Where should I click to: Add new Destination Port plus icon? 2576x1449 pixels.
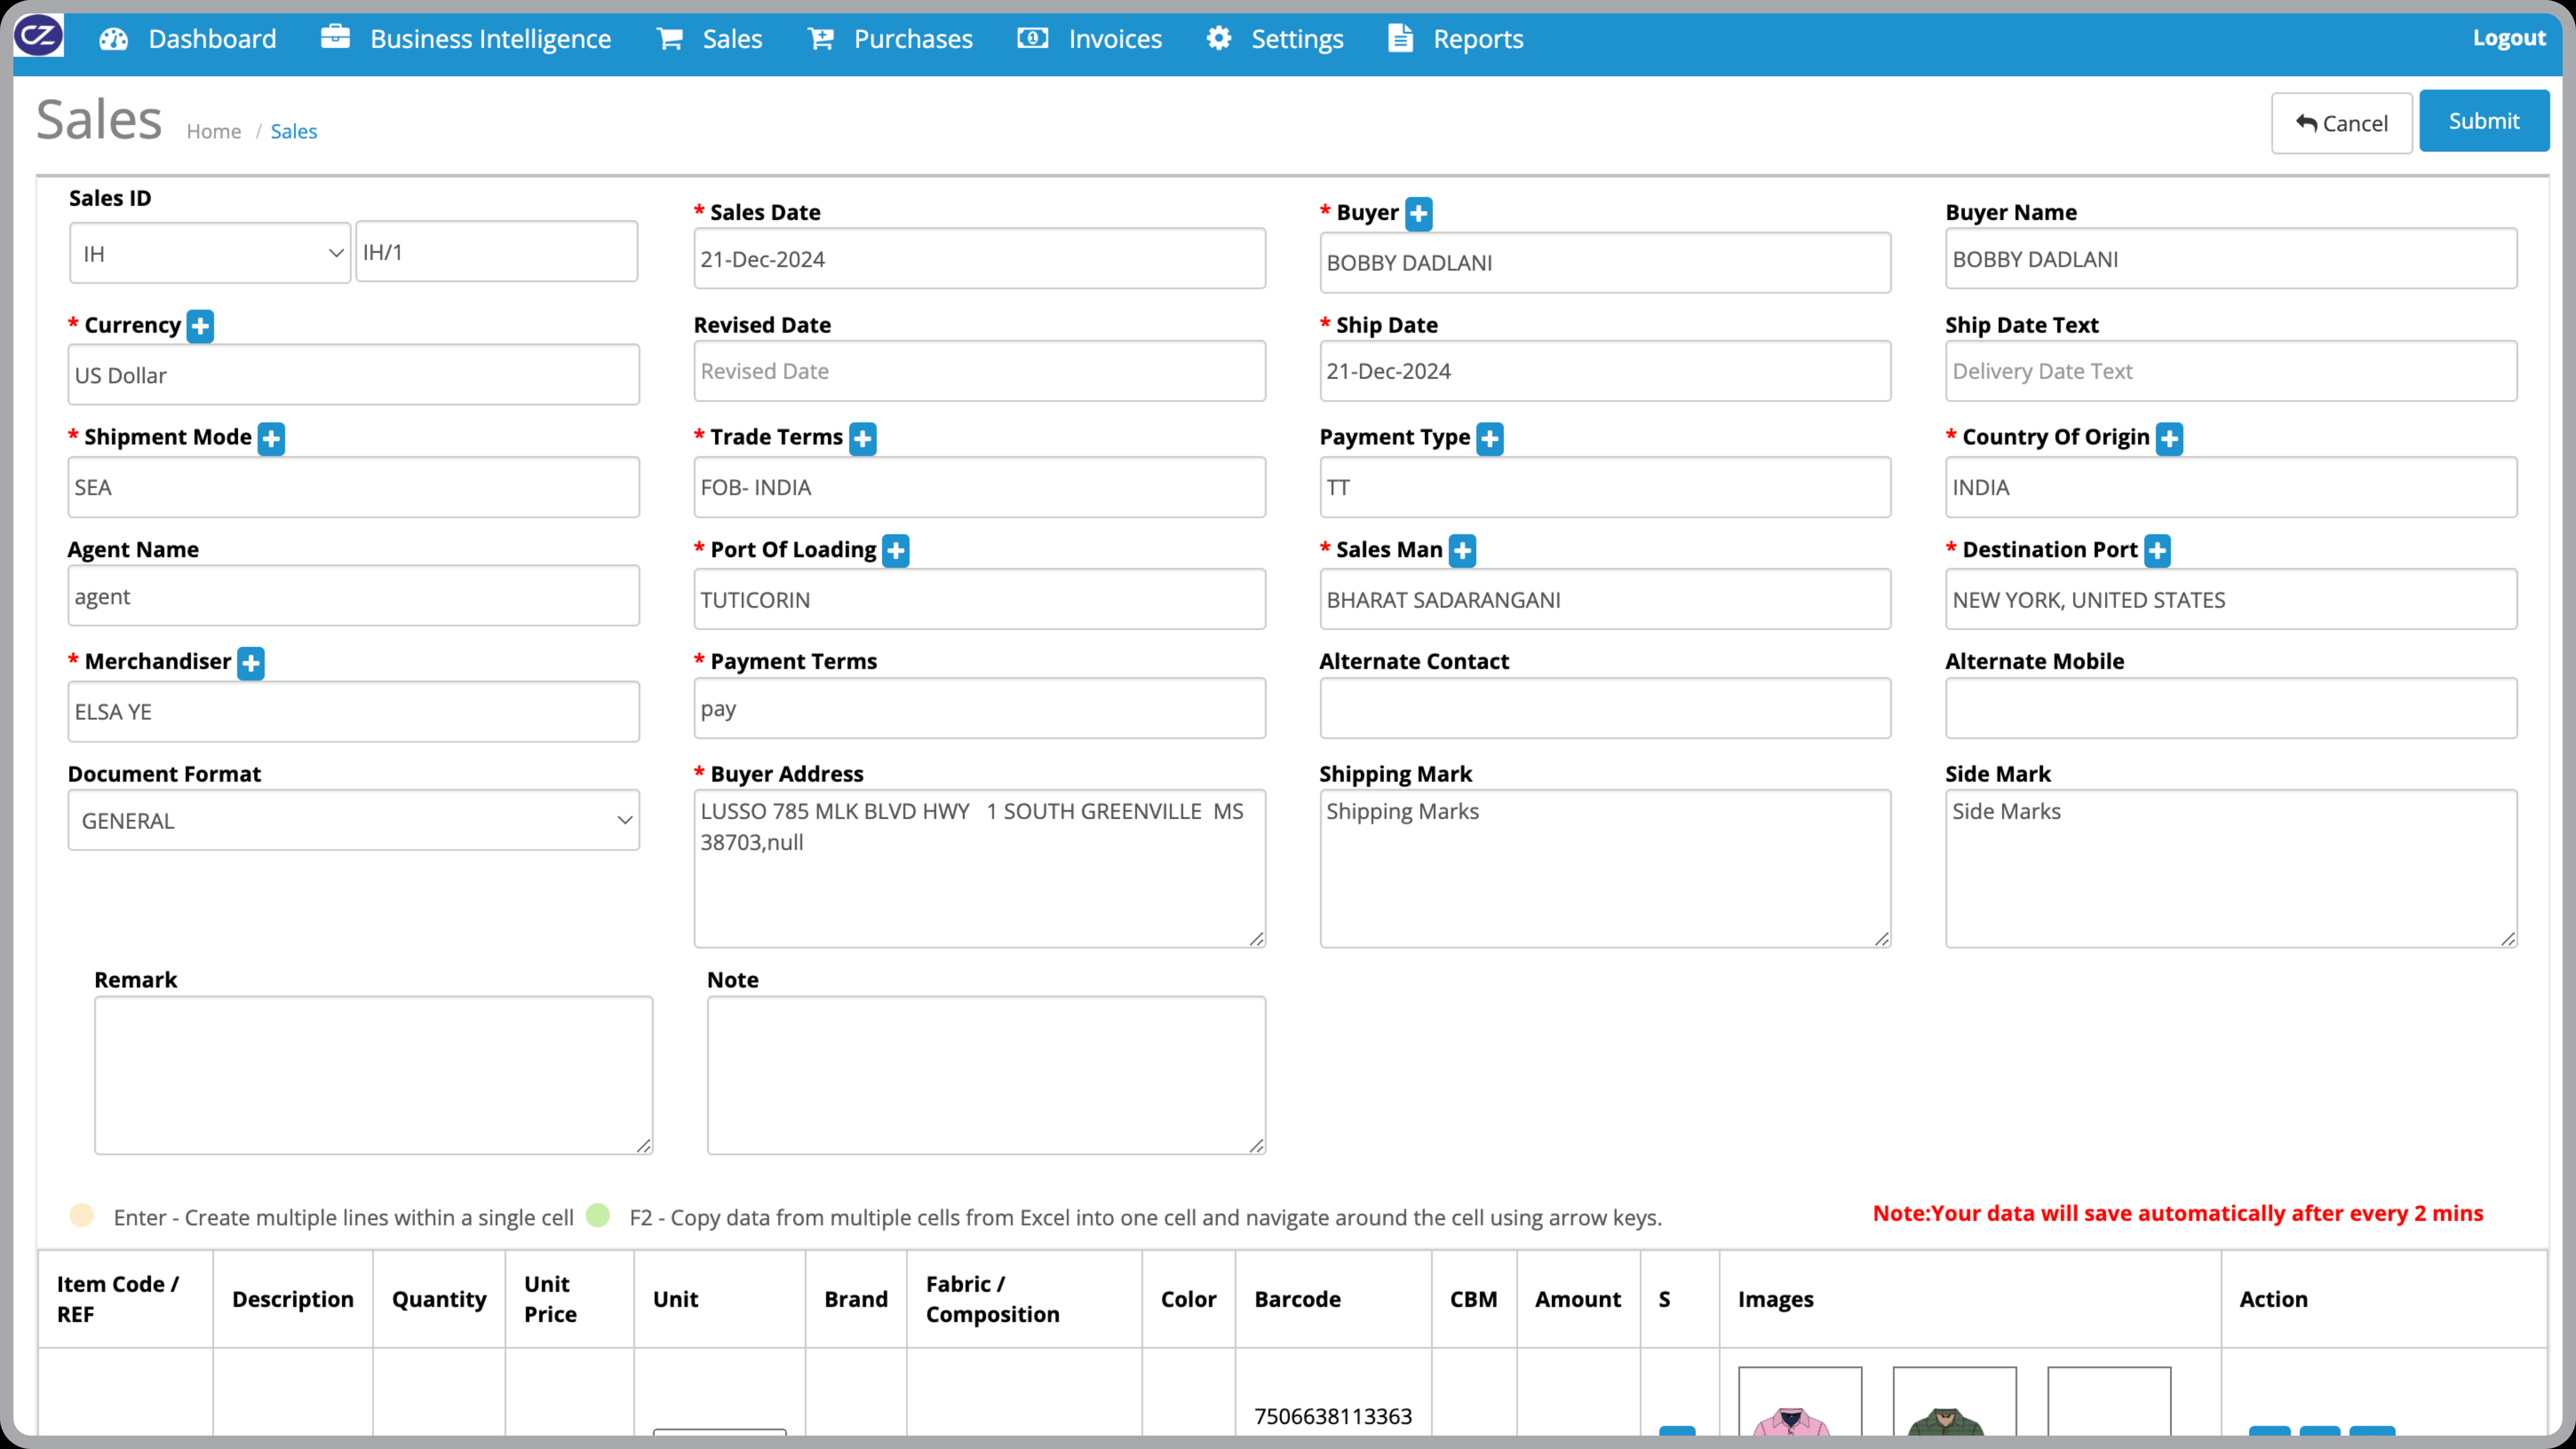coord(2157,550)
